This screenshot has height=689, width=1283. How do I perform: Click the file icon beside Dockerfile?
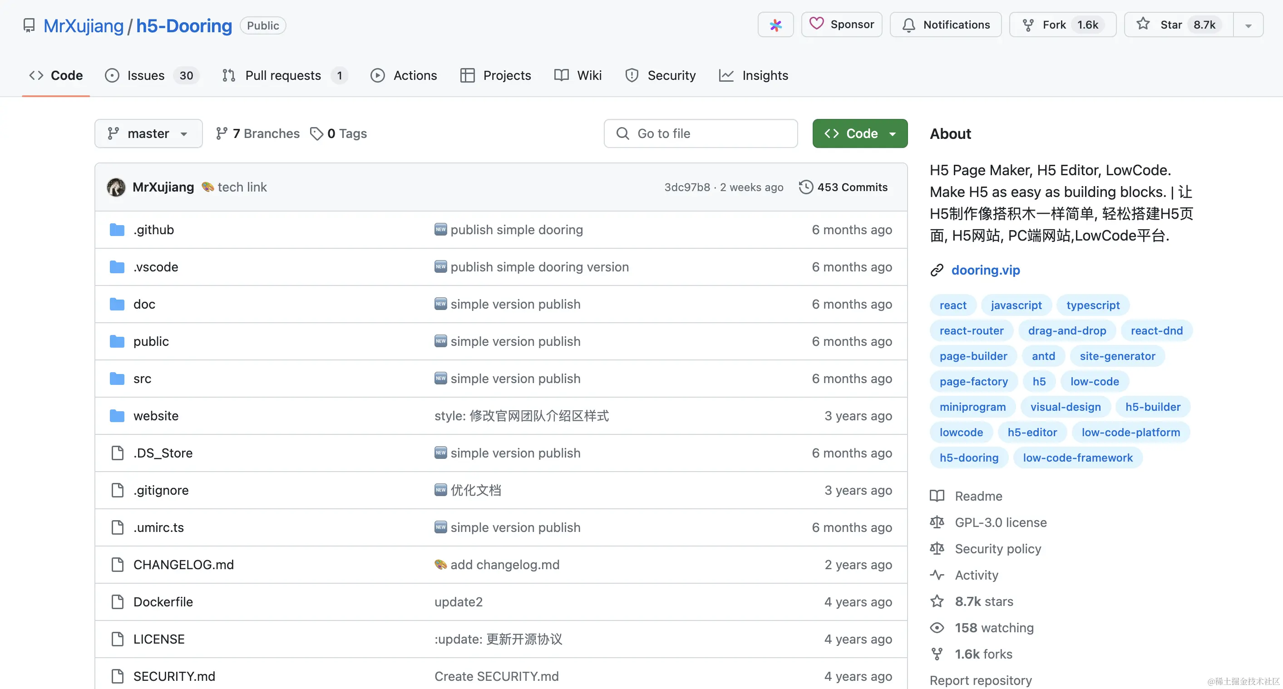tap(117, 602)
